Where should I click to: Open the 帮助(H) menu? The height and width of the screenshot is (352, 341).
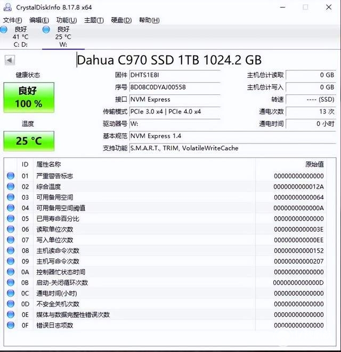[x=149, y=20]
